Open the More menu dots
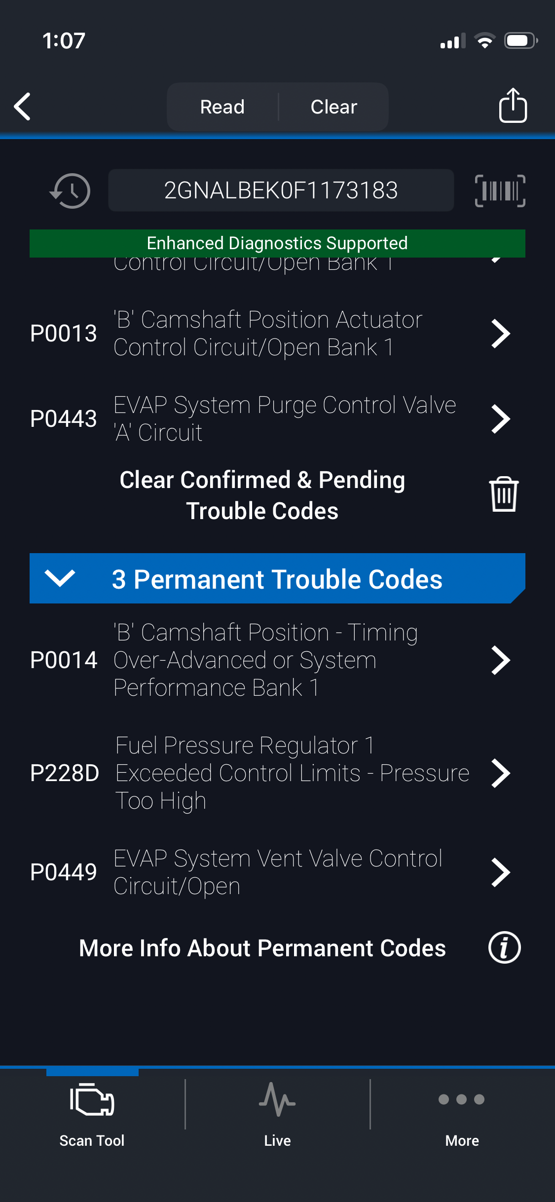555x1202 pixels. (x=462, y=1099)
